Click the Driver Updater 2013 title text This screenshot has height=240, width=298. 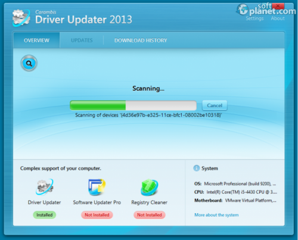(83, 20)
